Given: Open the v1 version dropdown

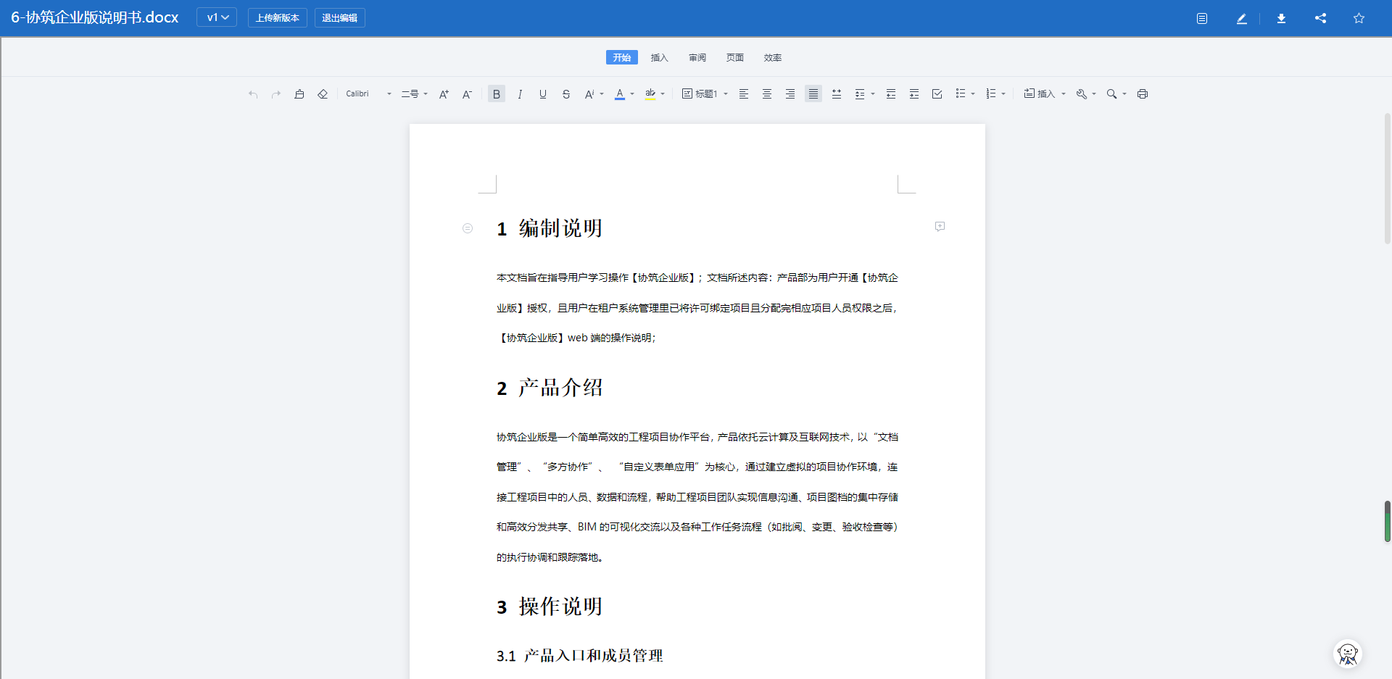Looking at the screenshot, I should (216, 17).
